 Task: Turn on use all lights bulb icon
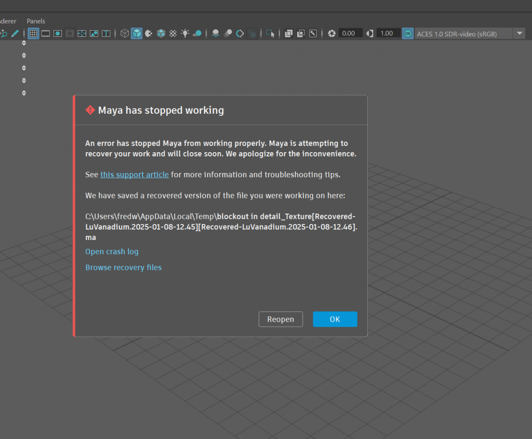point(185,34)
